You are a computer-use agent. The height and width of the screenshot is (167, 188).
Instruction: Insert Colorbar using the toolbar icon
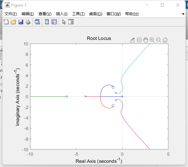pyautogui.click(x=47, y=22)
